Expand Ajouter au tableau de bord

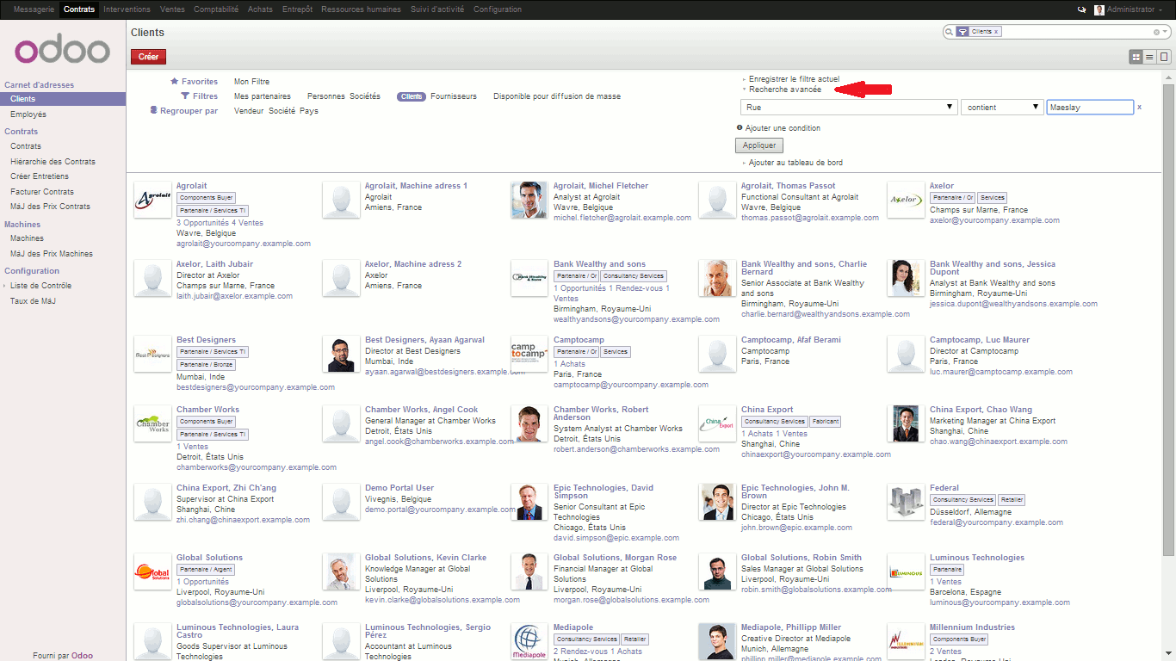coord(795,163)
